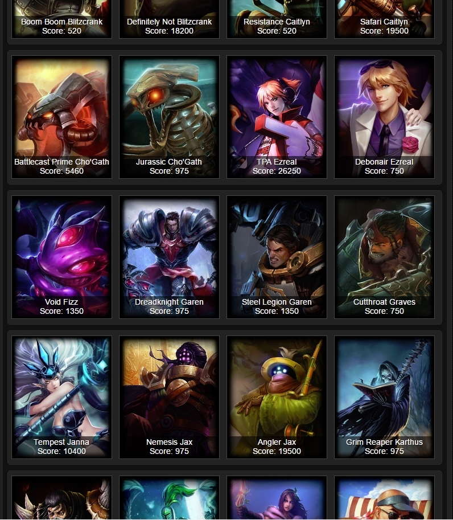This screenshot has height=520, width=453.
Task: Choose the Debonair Ezreal skin image
Action: pyautogui.click(x=384, y=117)
